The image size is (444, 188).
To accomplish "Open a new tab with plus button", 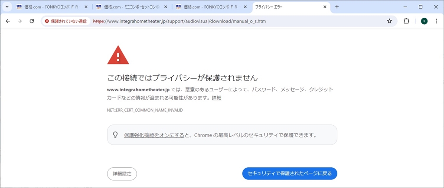I will [336, 7].
